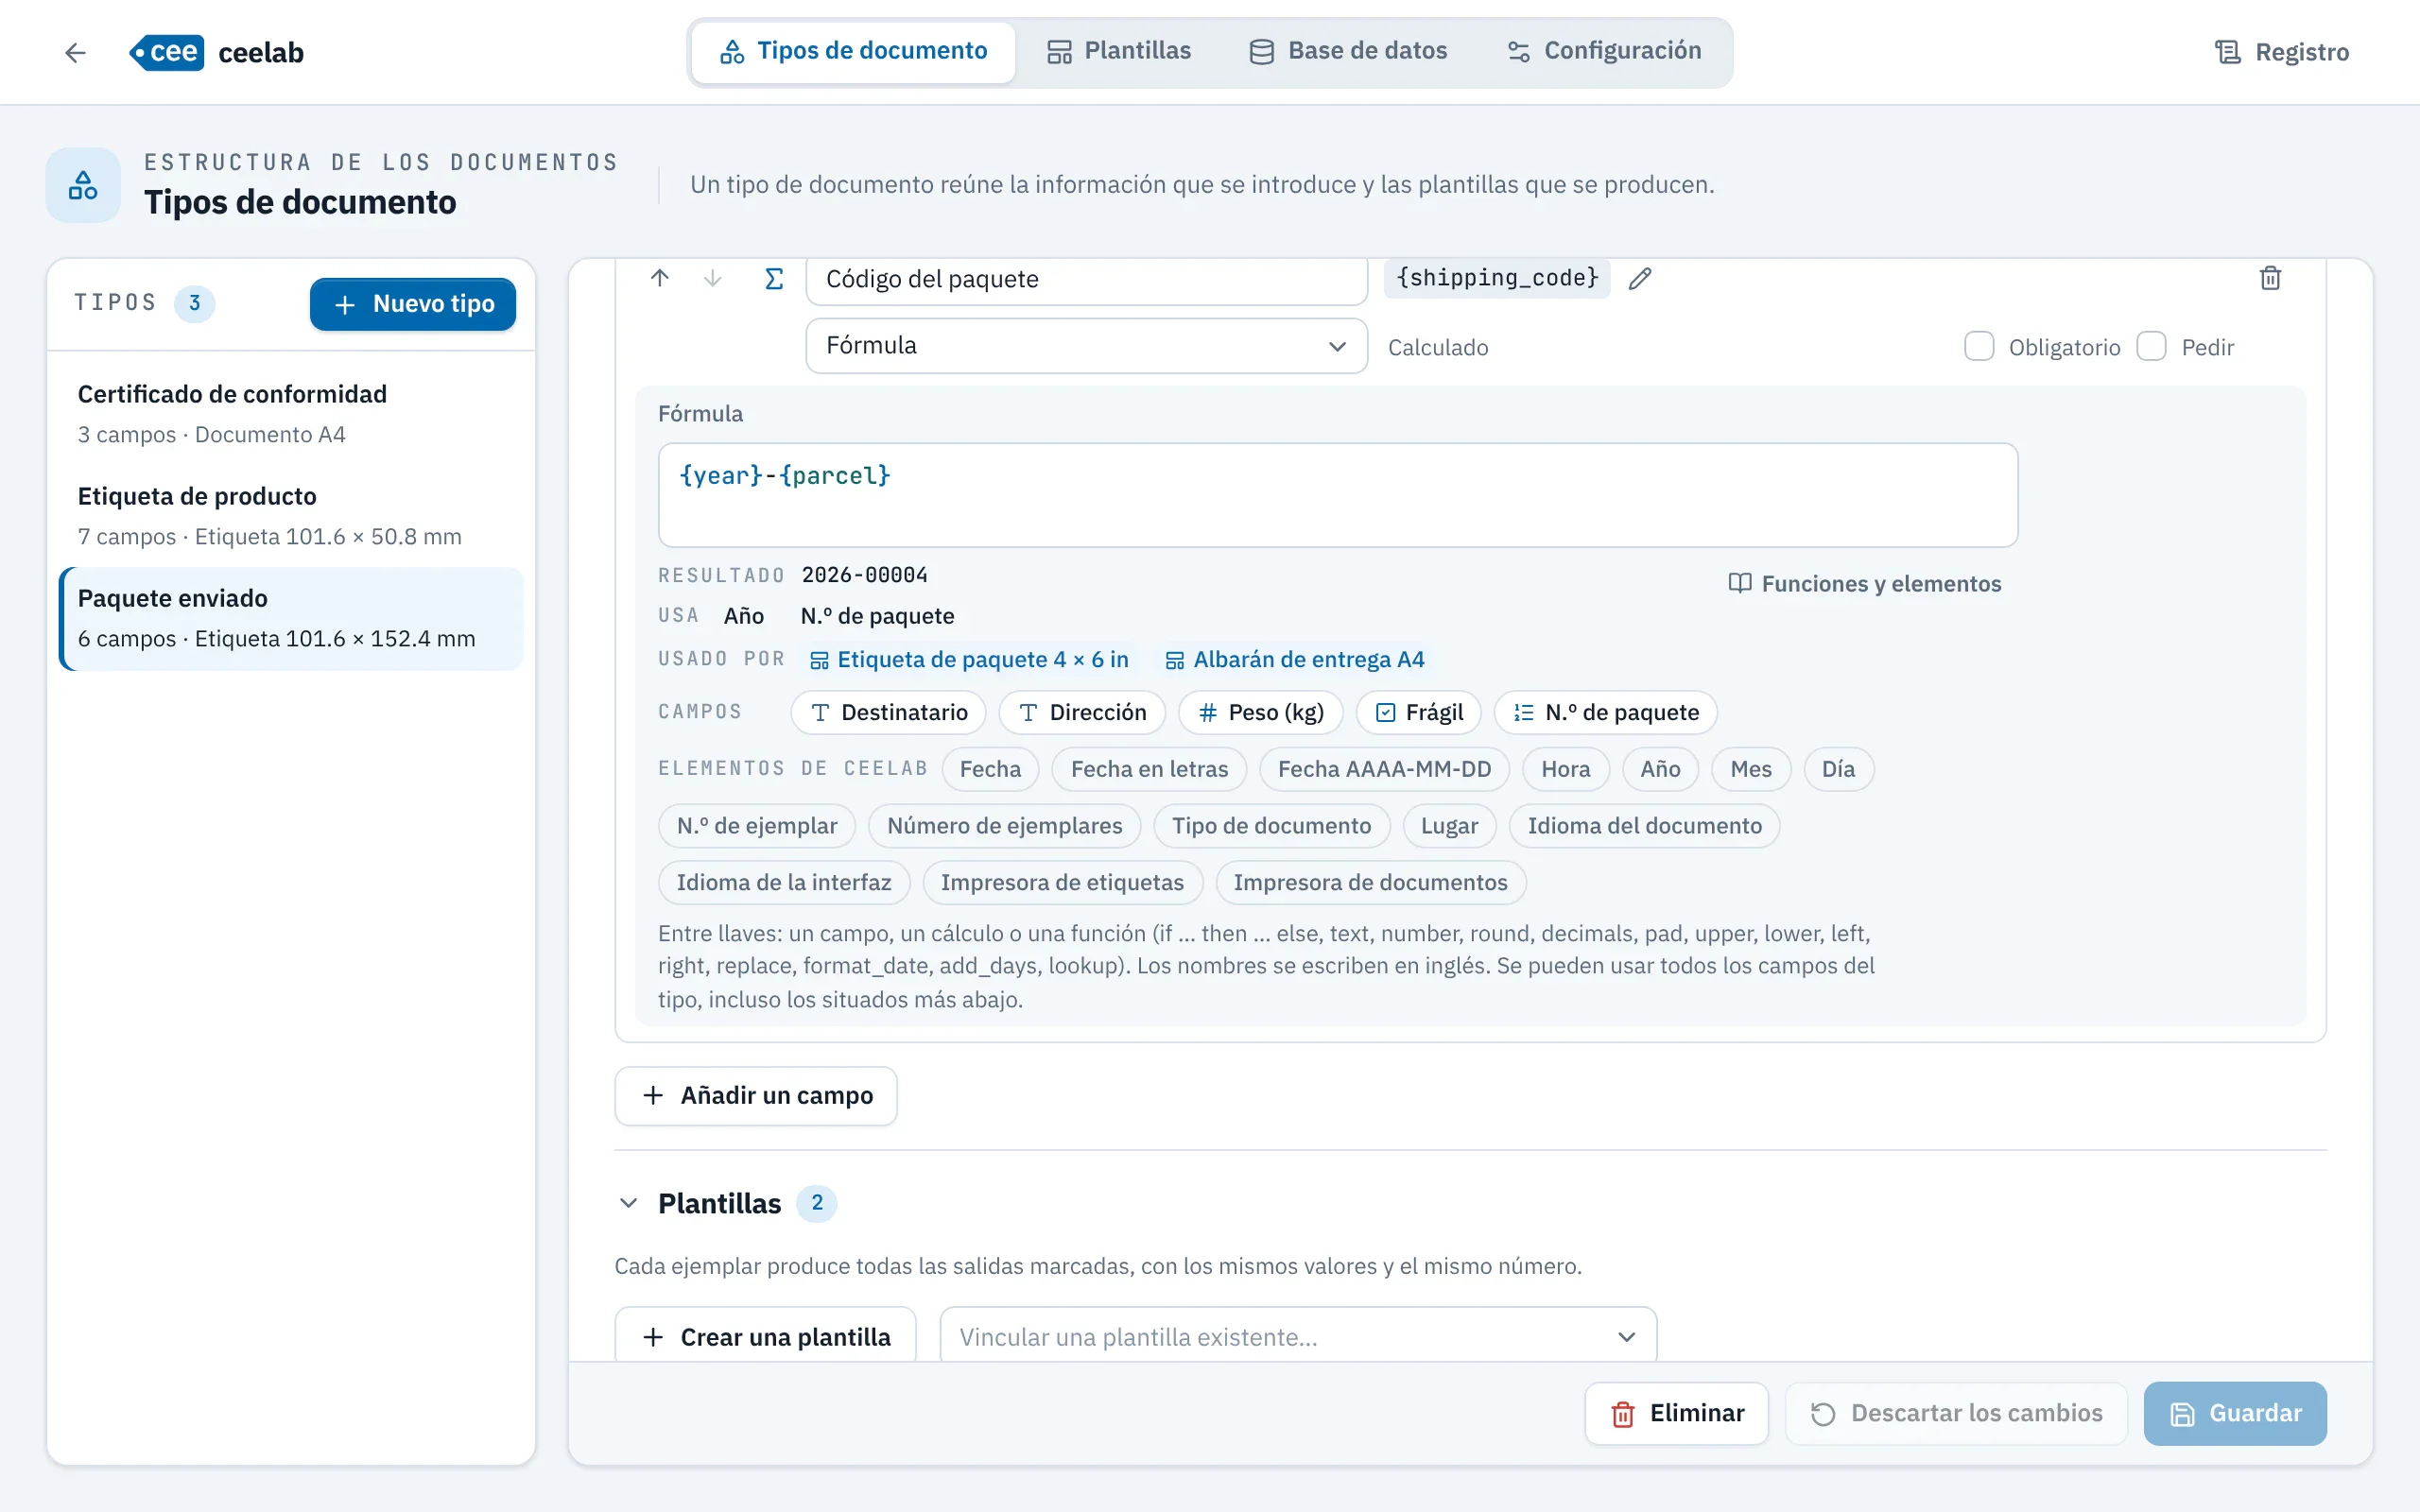Move the field down with the arrow icon

coord(713,278)
